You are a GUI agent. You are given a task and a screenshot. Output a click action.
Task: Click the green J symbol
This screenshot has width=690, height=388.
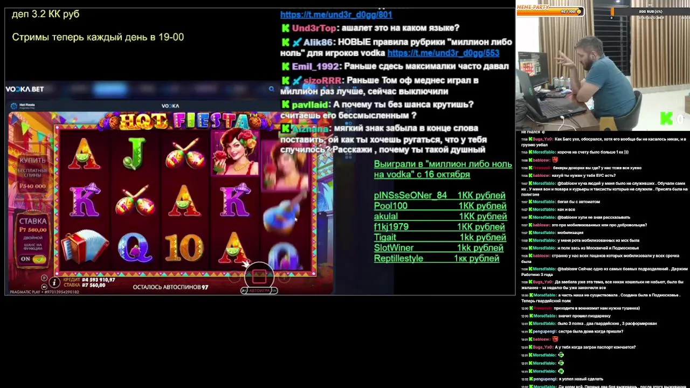pos(135,153)
